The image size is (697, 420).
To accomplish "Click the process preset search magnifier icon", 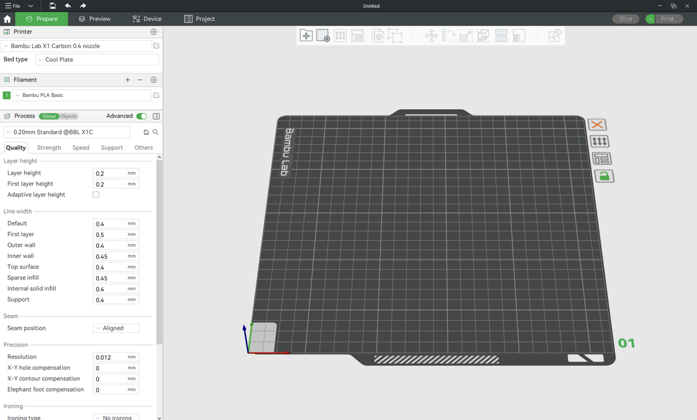I will point(156,132).
